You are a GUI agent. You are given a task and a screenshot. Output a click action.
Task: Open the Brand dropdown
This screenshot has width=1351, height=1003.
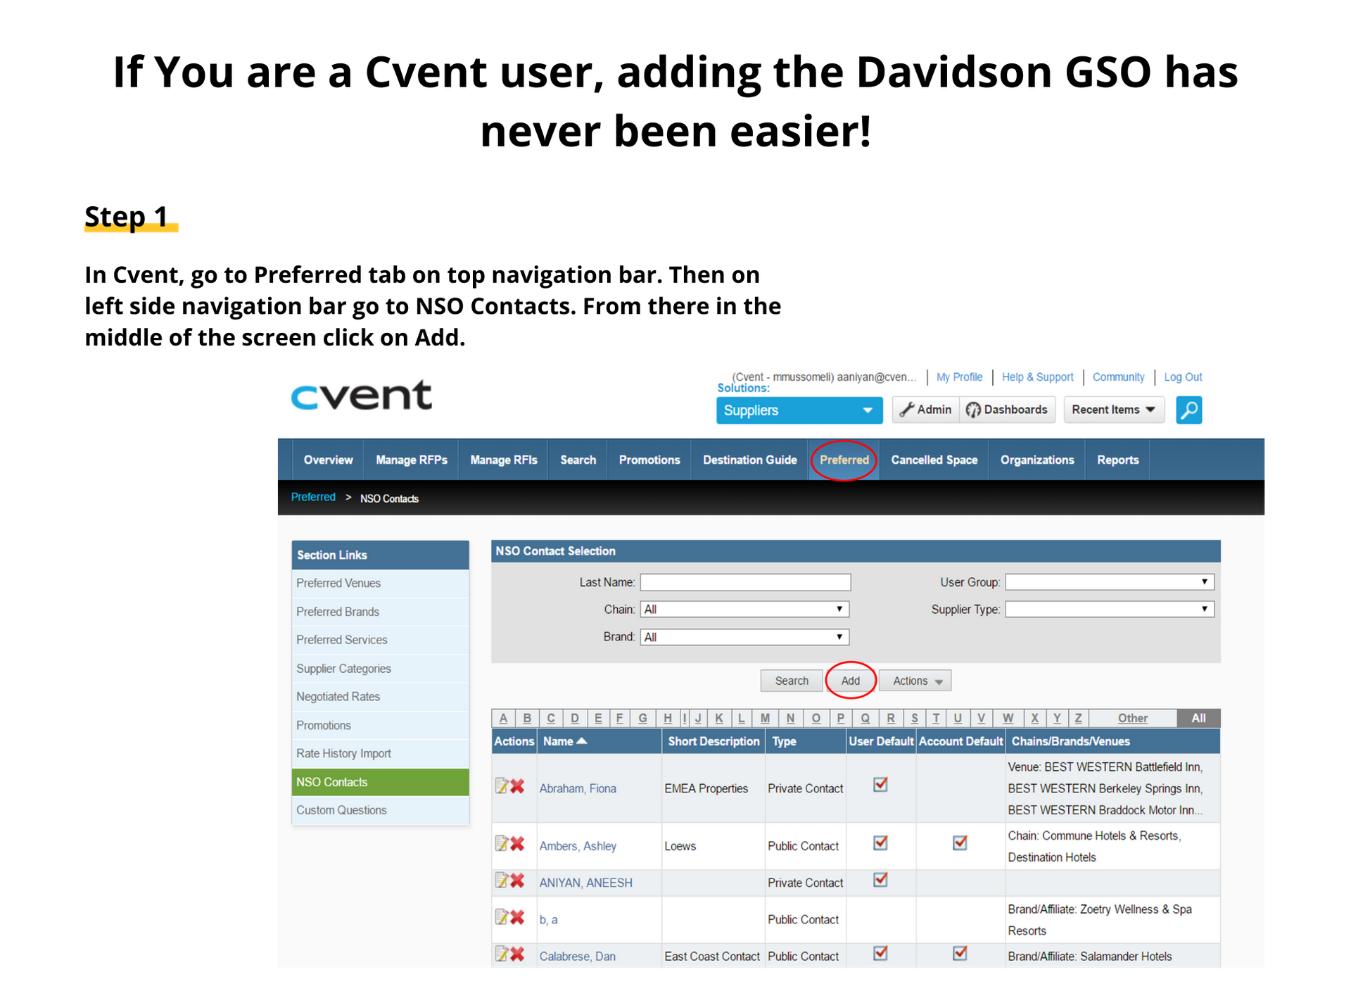click(x=744, y=637)
